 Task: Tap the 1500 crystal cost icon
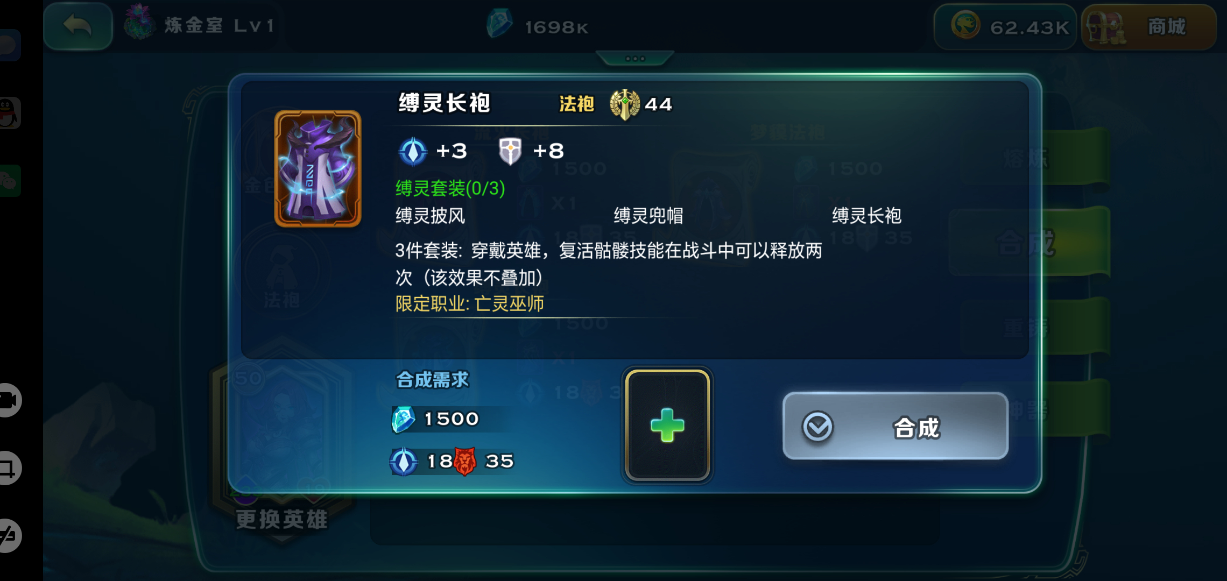tap(404, 419)
